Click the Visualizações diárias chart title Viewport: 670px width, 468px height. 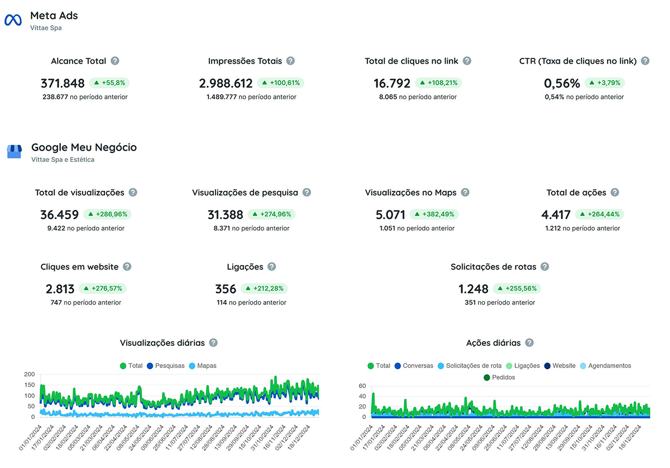(x=162, y=342)
